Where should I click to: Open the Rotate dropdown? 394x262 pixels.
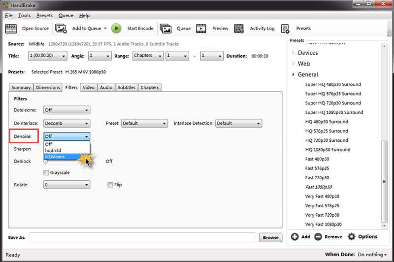67,185
